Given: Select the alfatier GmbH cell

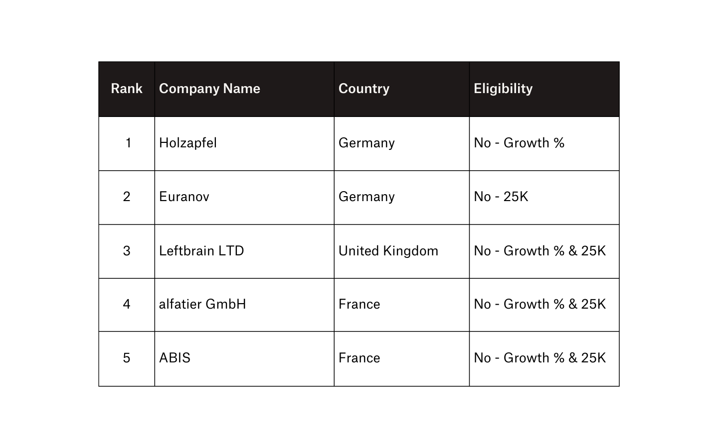Looking at the screenshot, I should tap(202, 304).
